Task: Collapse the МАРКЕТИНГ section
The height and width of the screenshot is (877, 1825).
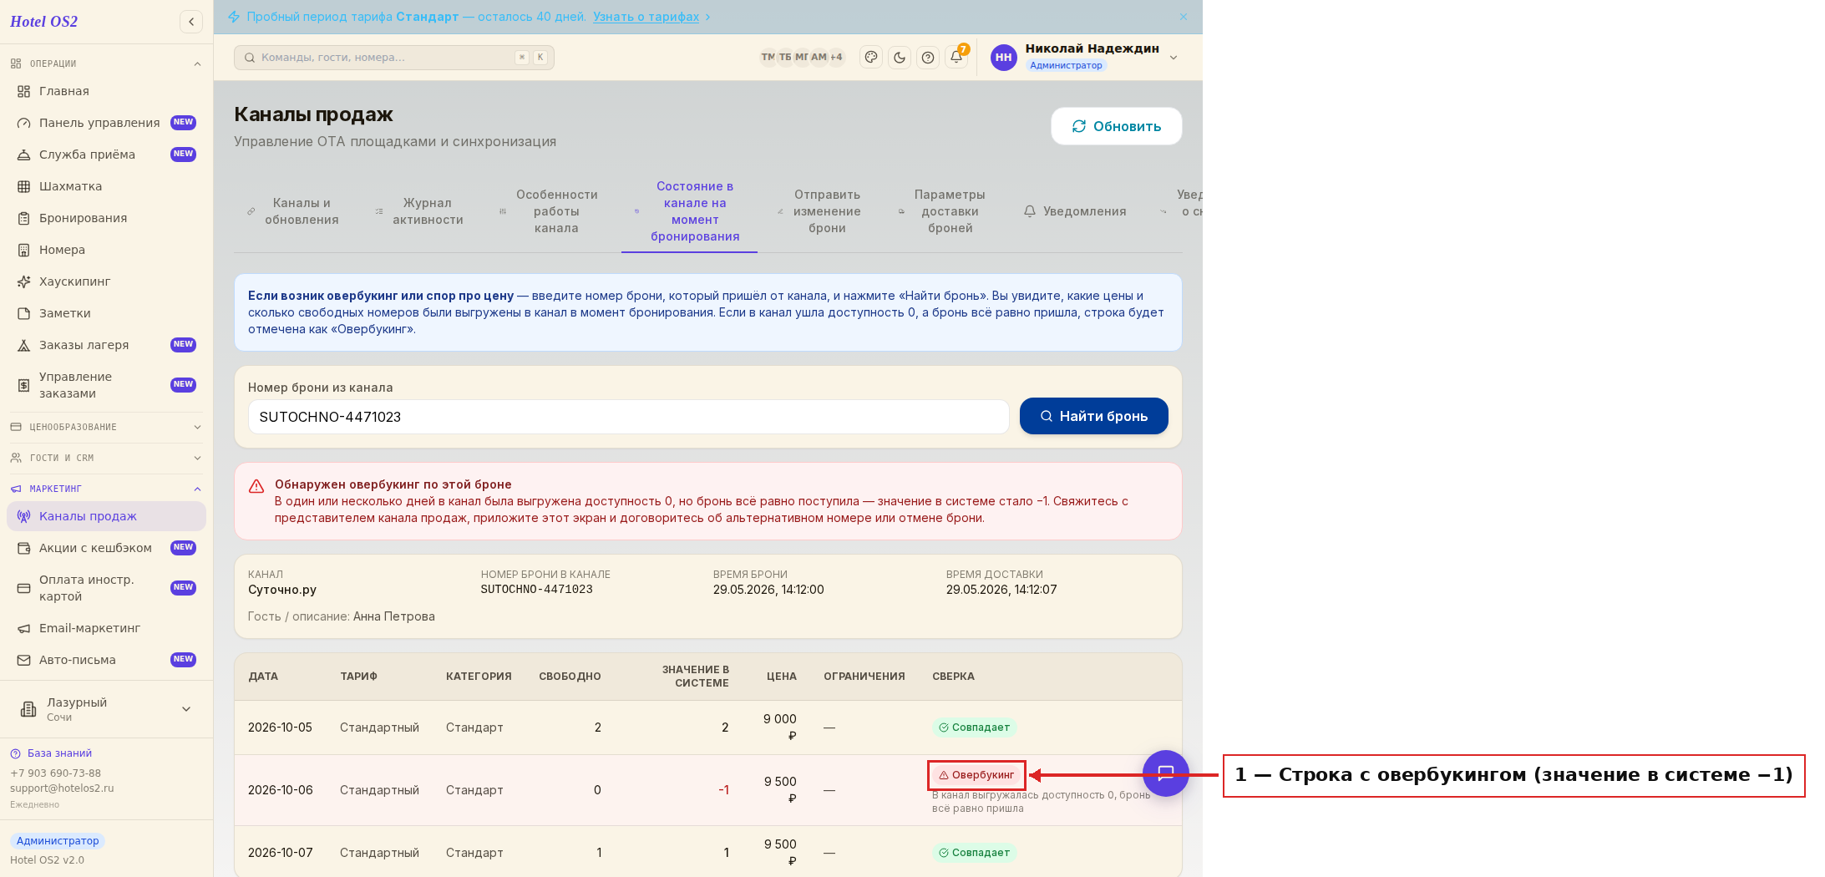Action: point(106,489)
